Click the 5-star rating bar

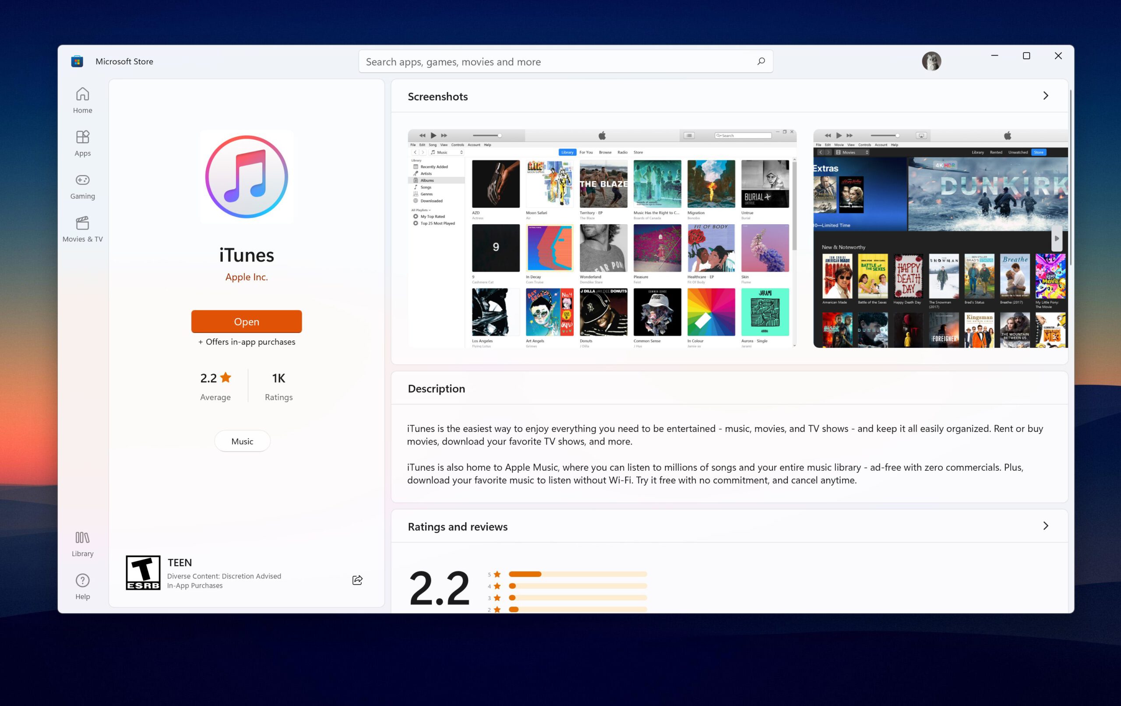tap(578, 574)
